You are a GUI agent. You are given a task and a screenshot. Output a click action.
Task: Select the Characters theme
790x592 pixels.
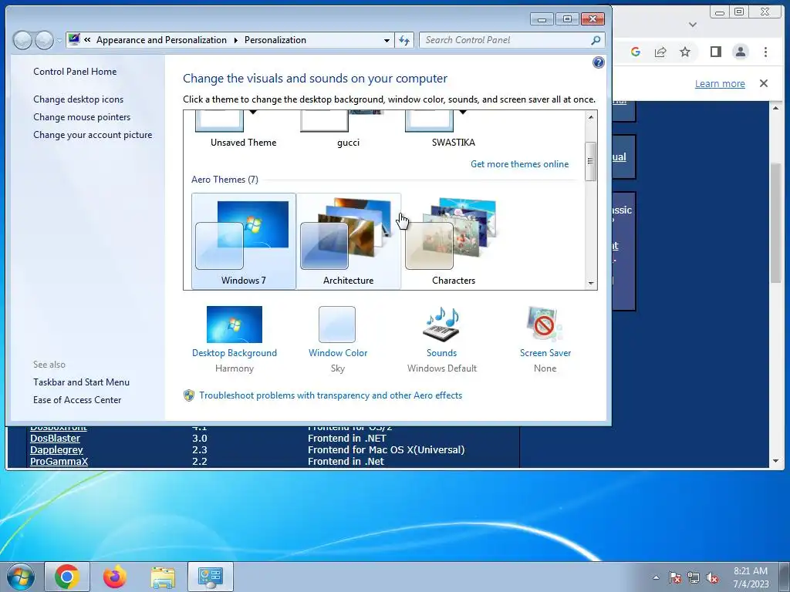click(453, 241)
